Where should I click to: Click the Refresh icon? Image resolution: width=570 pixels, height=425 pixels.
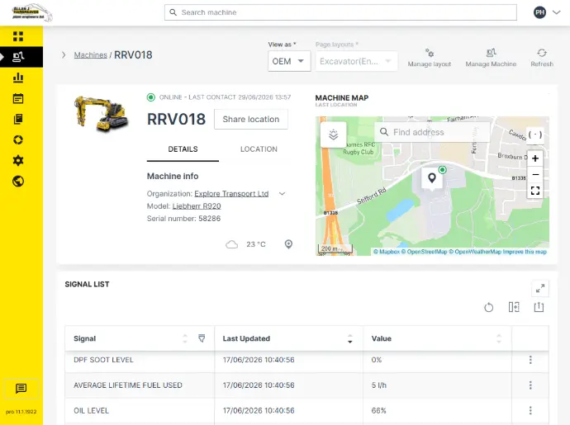(542, 53)
